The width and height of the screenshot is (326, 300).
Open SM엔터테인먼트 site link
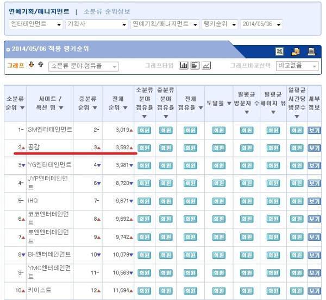click(x=50, y=130)
